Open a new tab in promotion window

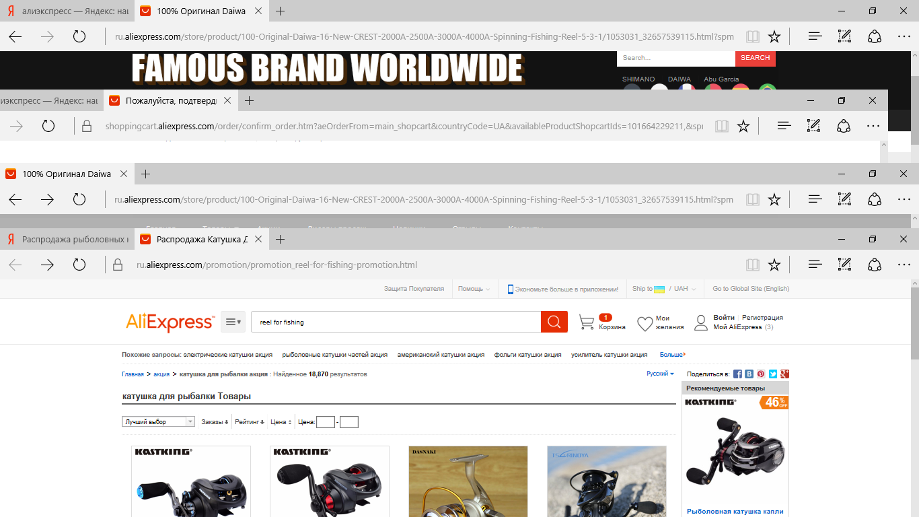point(281,239)
